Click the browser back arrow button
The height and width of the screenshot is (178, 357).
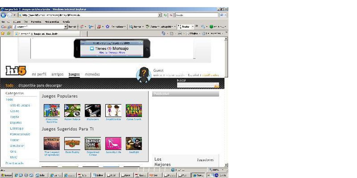click(4, 15)
